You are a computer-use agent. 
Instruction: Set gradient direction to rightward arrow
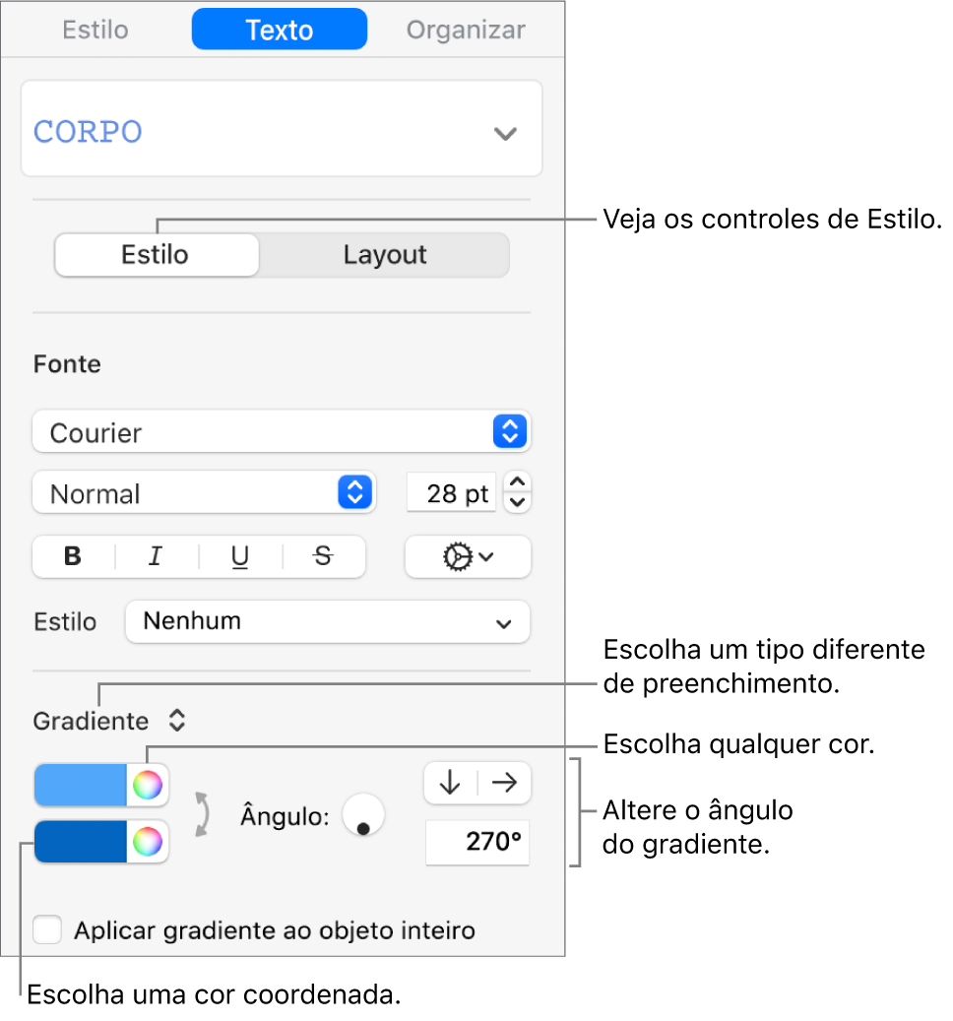[504, 783]
